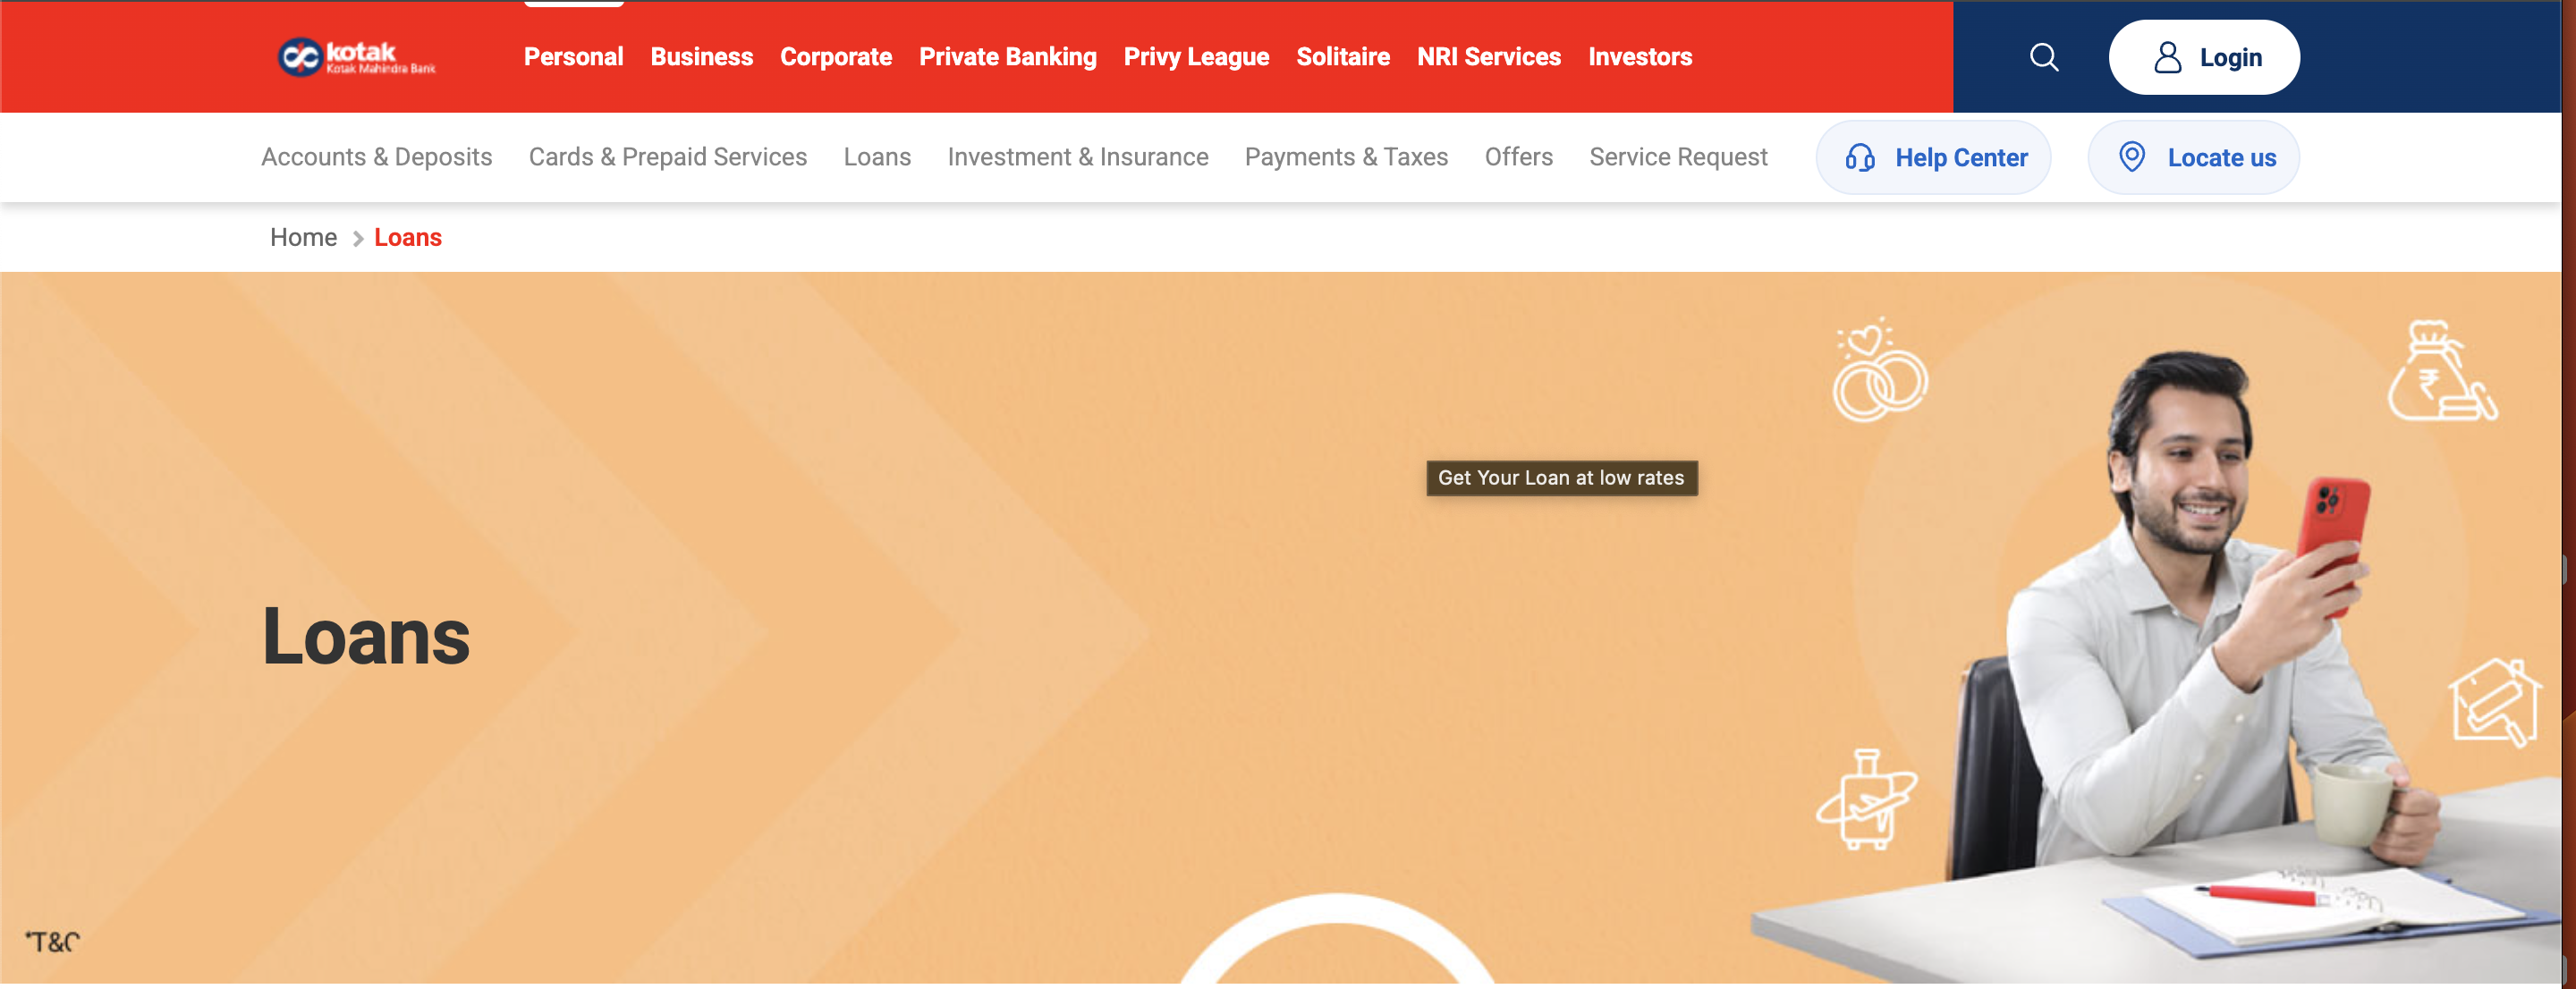The image size is (2576, 989).
Task: Click the Login button
Action: click(x=2204, y=57)
